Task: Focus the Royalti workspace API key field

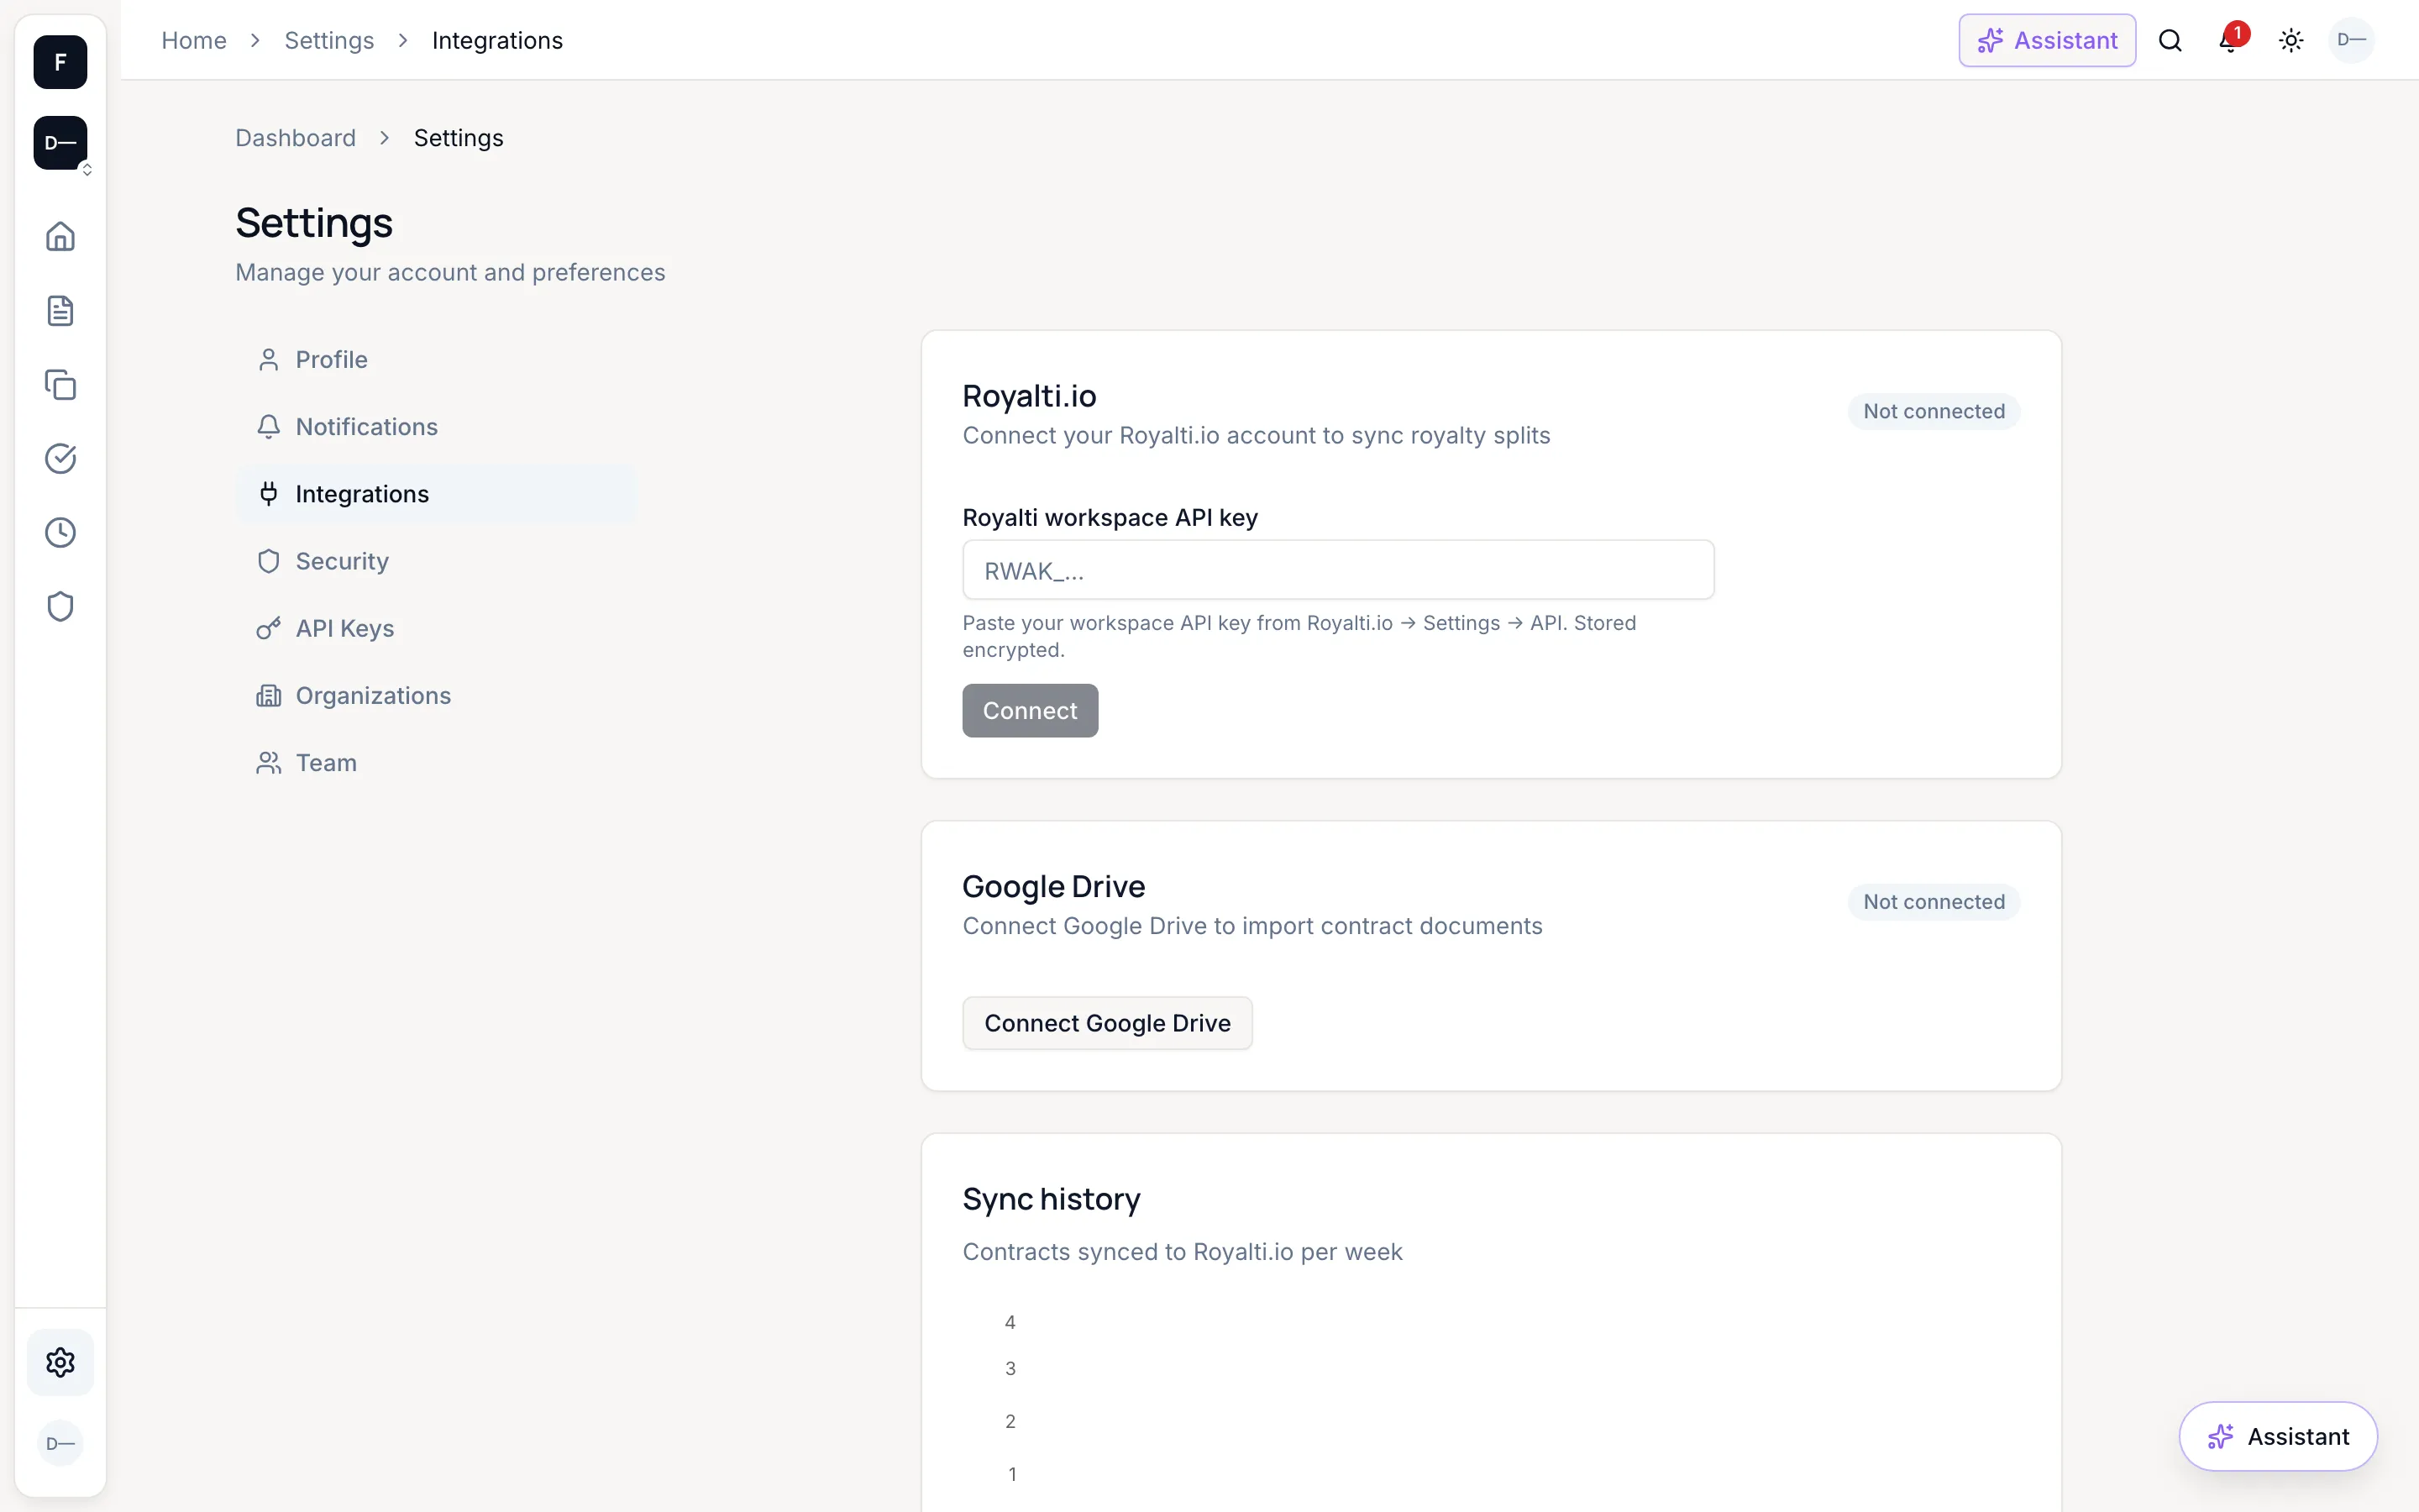Action: tap(1337, 570)
